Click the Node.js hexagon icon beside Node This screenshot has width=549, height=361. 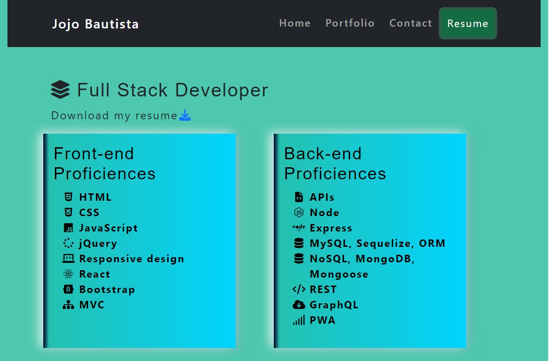point(298,212)
